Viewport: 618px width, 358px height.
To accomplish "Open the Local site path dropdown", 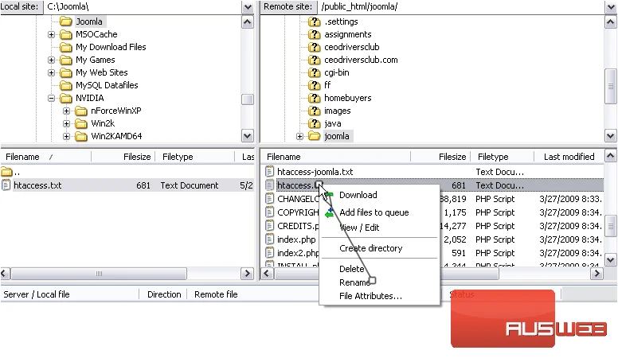I will [x=248, y=6].
